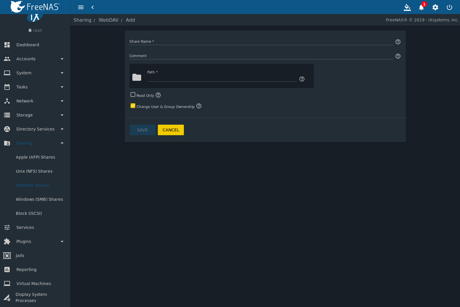Expand the System menu arrow
This screenshot has height=307, width=460.
pos(62,73)
